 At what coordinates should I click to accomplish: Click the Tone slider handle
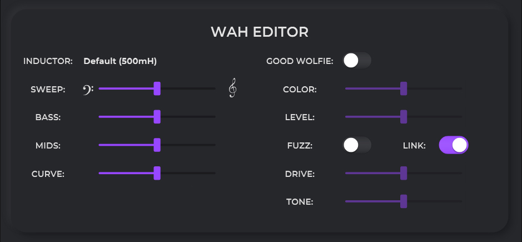point(404,201)
